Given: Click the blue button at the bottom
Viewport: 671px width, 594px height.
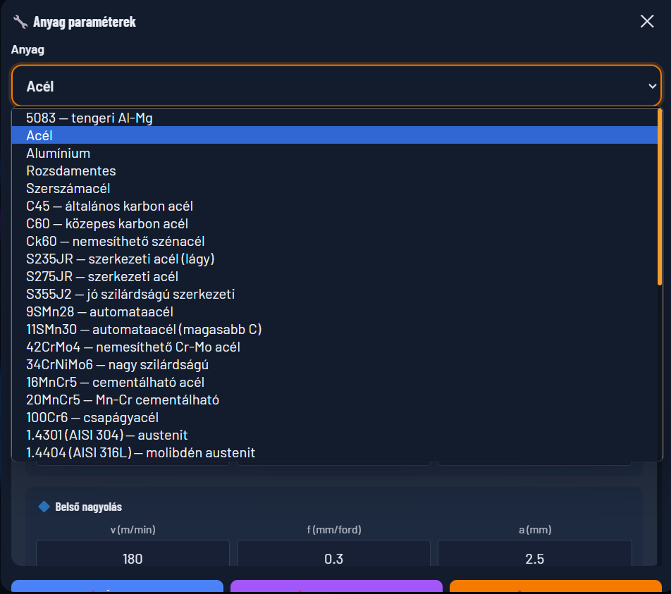Looking at the screenshot, I should 117,586.
